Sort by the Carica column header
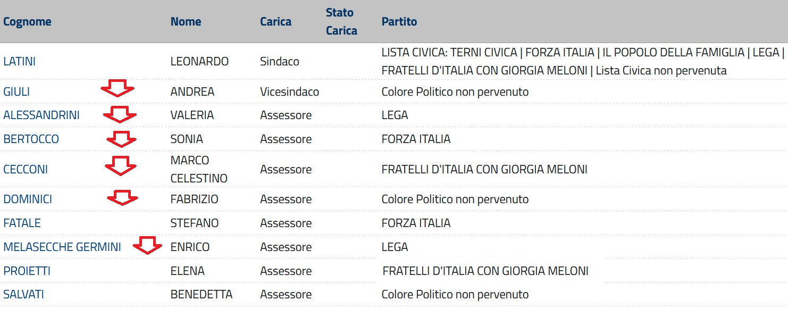 coord(275,22)
